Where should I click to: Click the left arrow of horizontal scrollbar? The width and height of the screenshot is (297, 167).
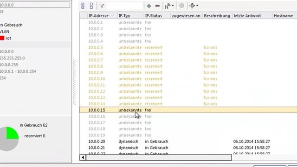(x=83, y=157)
